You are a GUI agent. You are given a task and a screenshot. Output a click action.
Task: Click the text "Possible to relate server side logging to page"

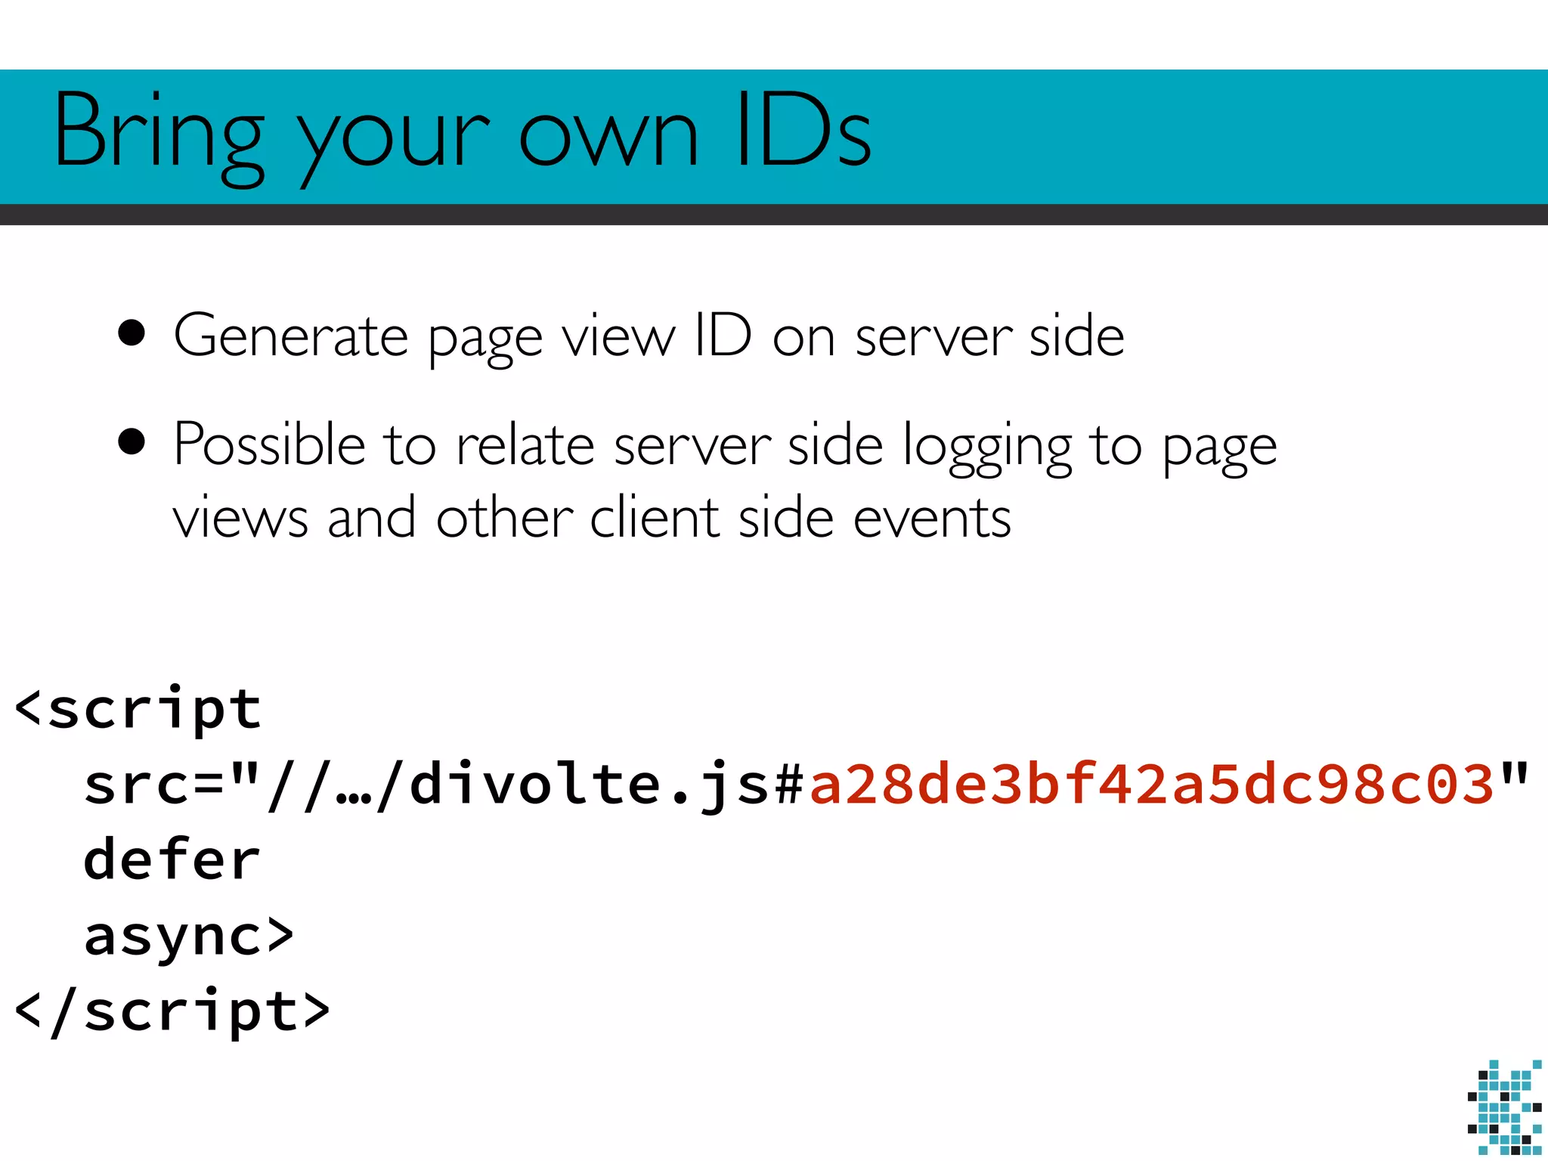[x=726, y=446]
